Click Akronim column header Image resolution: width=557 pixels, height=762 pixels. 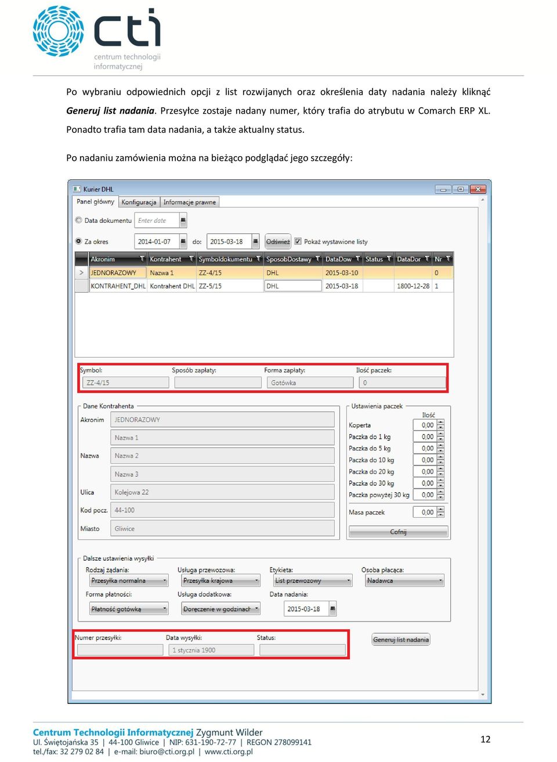[118, 259]
